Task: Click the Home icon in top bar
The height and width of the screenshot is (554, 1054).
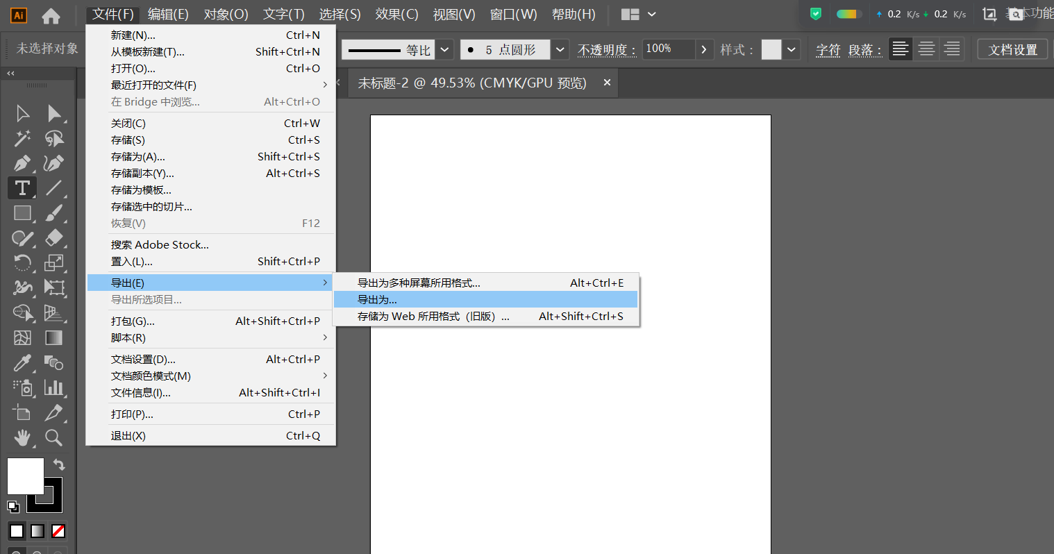Action: click(51, 15)
